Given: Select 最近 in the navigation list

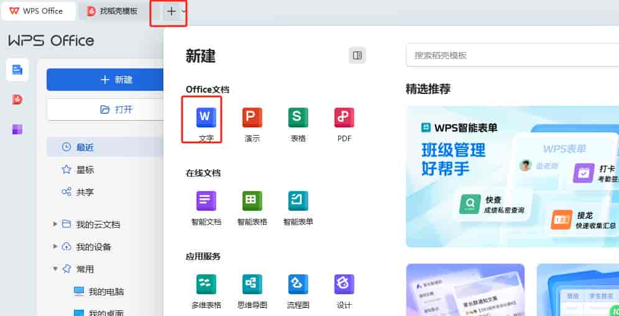Looking at the screenshot, I should (x=104, y=147).
